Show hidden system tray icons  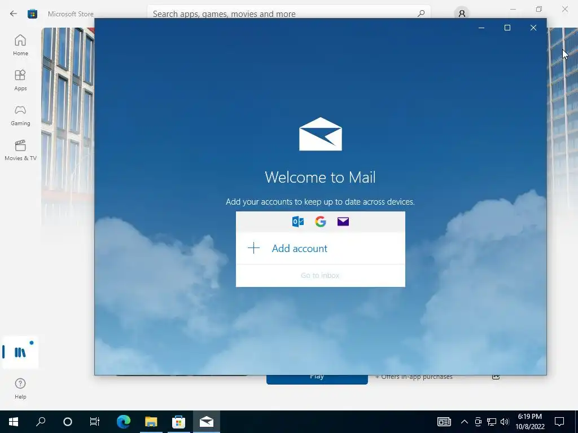[x=465, y=422]
